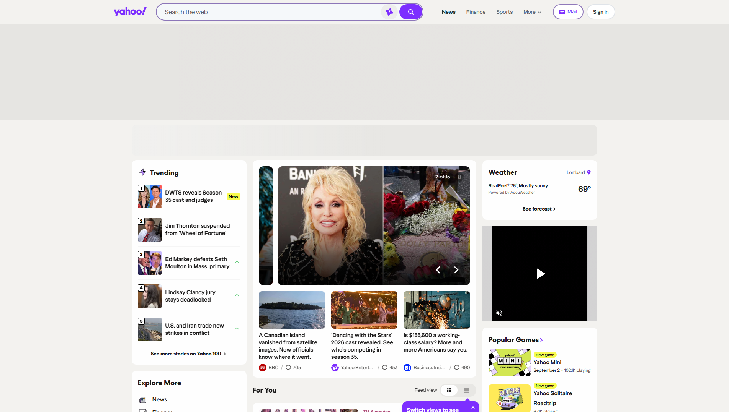Advance to next carousel slide

pyautogui.click(x=456, y=270)
